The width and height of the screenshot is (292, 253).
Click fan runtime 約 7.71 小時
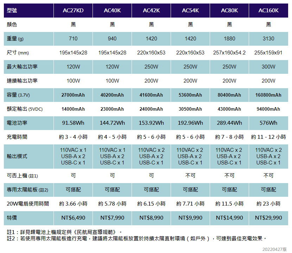tap(190, 204)
